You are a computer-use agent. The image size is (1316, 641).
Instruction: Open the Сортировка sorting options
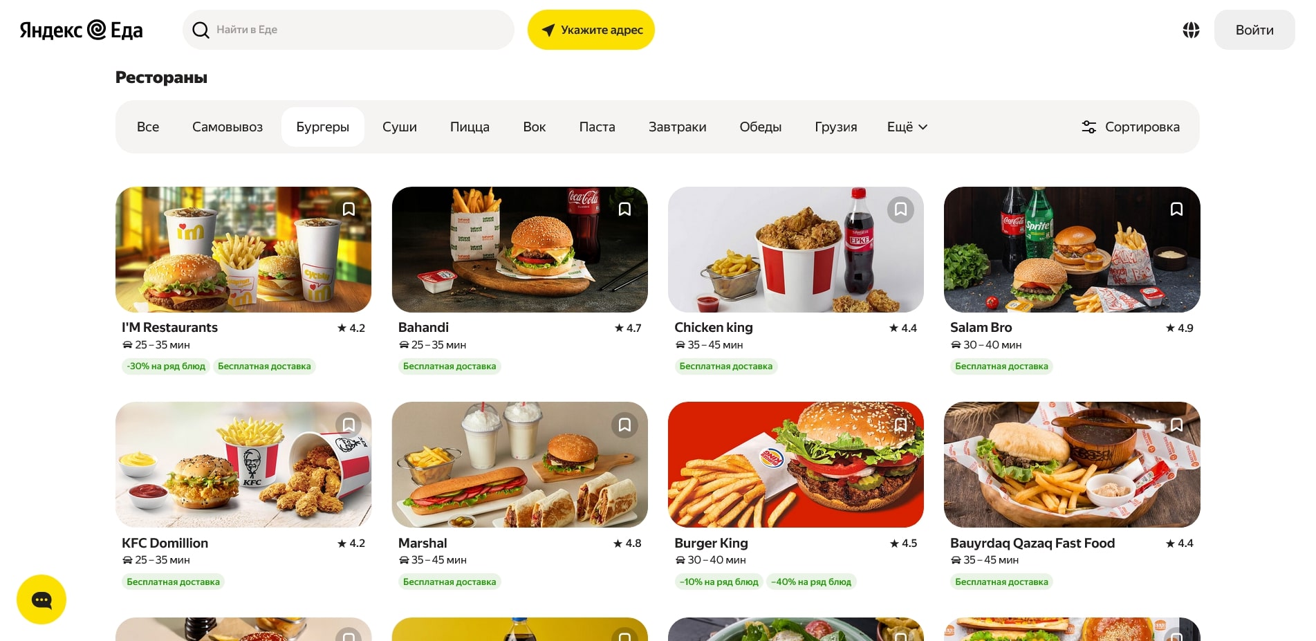1131,127
